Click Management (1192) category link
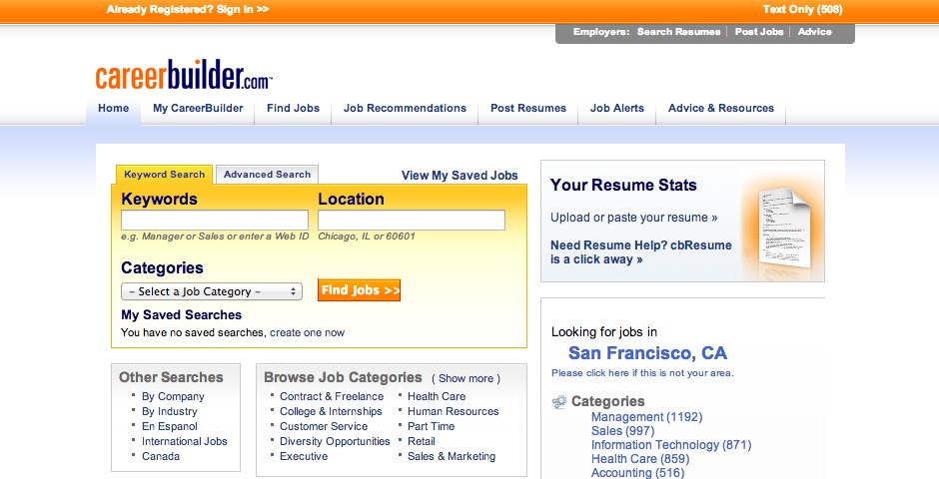Image resolution: width=939 pixels, height=479 pixels. [x=646, y=417]
